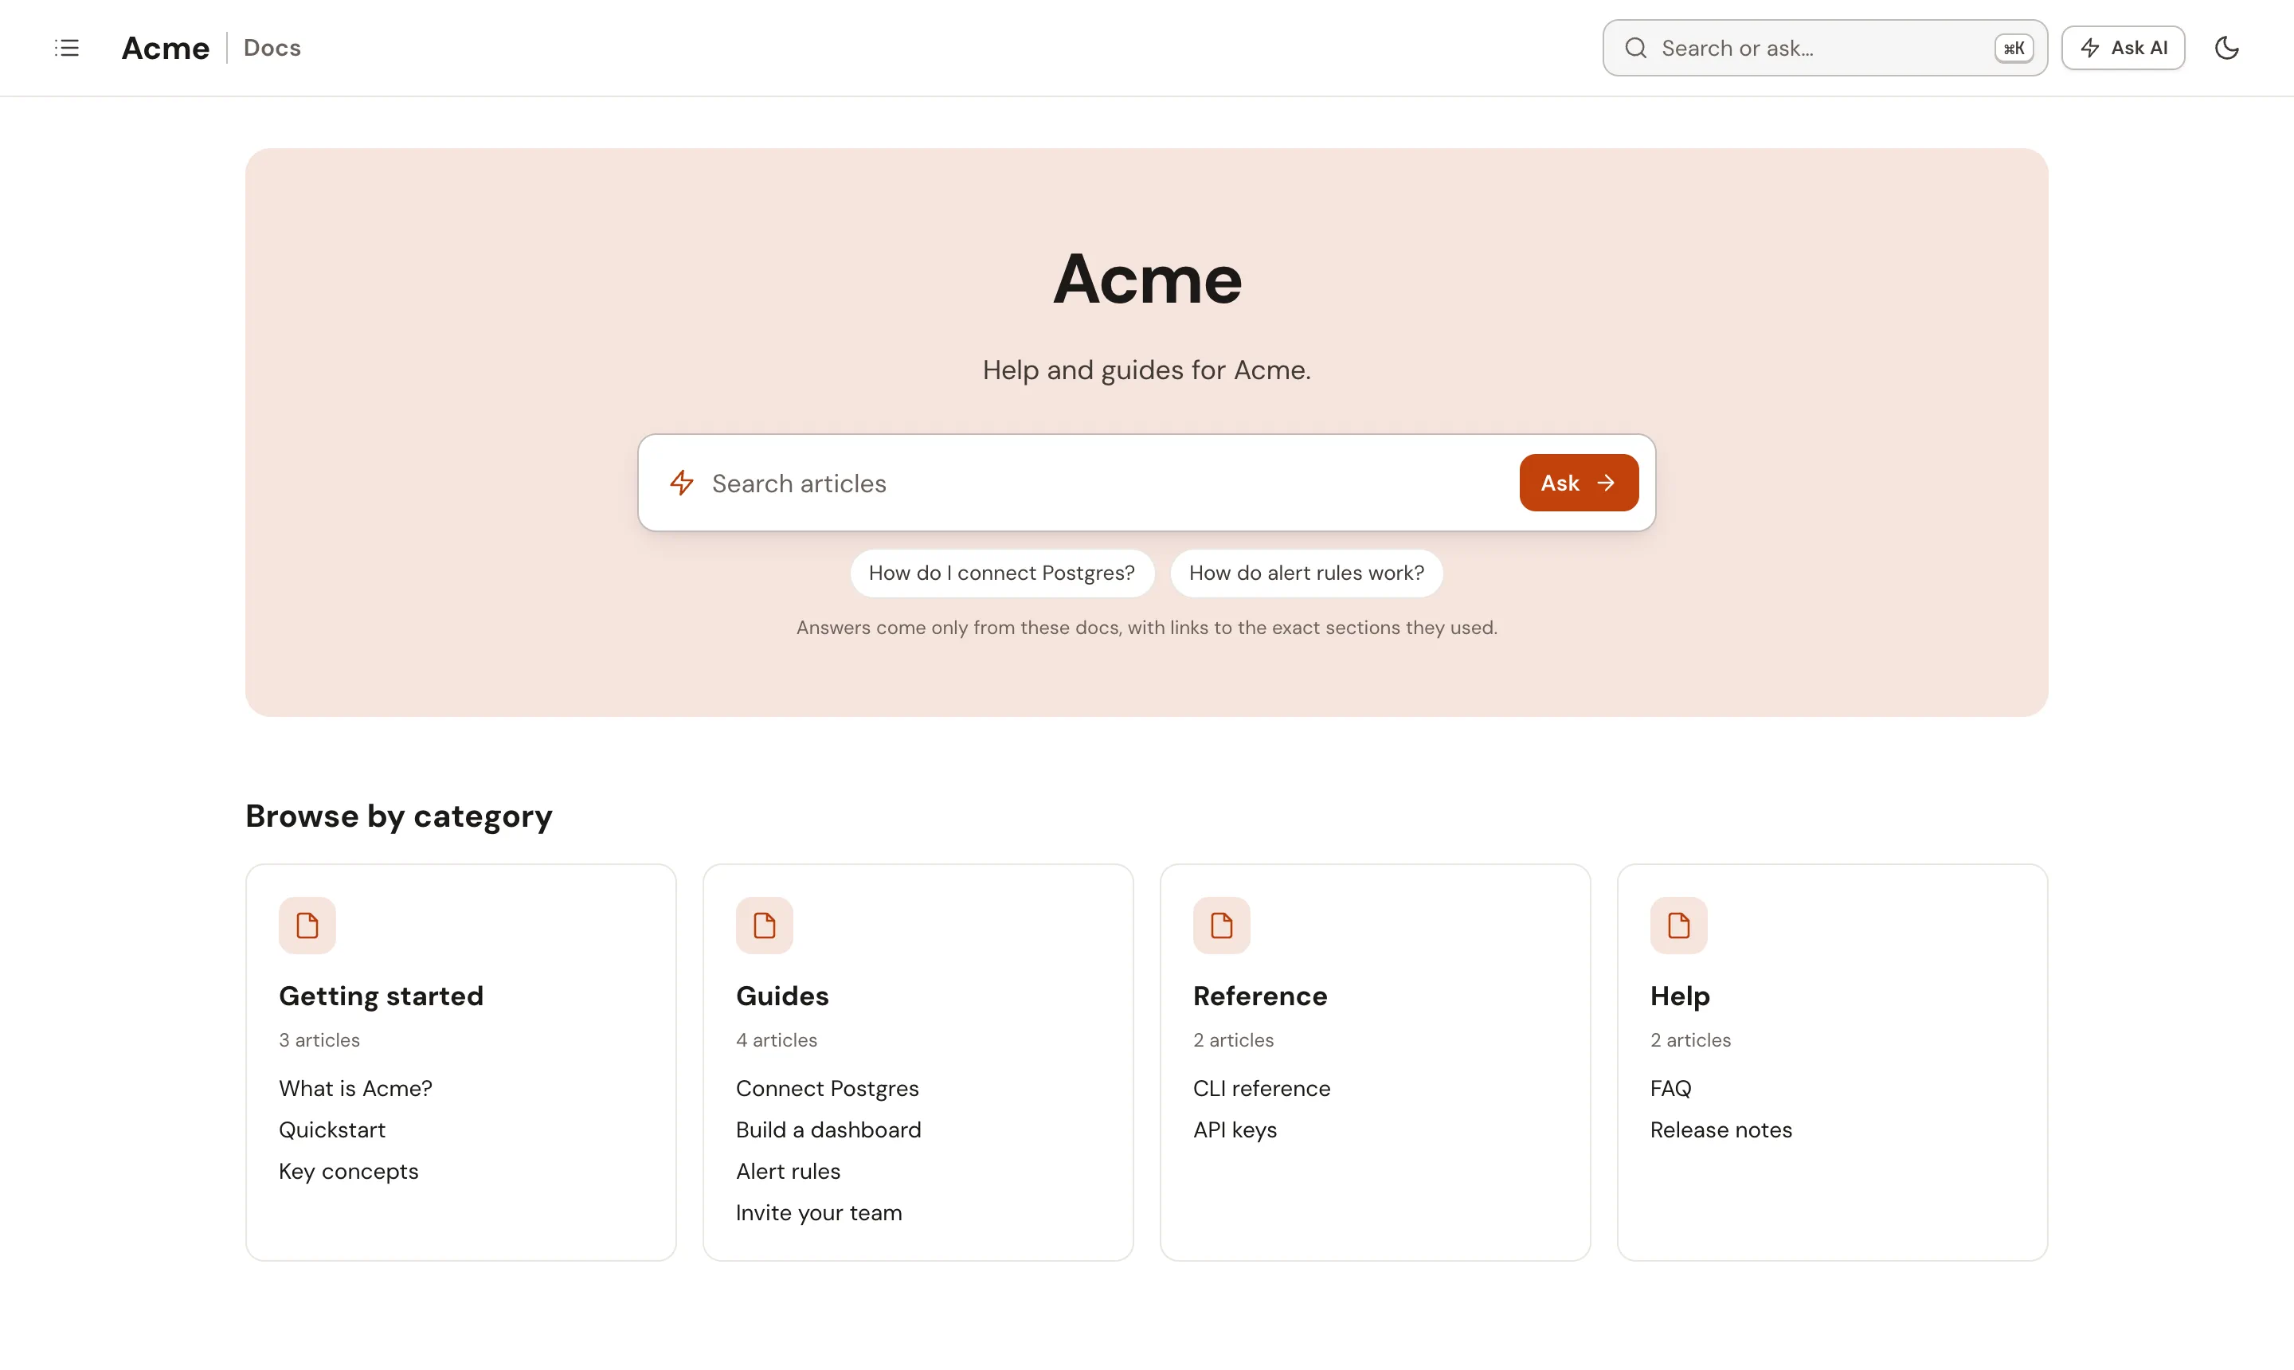Open the Invite your team article
2294x1370 pixels.
coord(819,1213)
